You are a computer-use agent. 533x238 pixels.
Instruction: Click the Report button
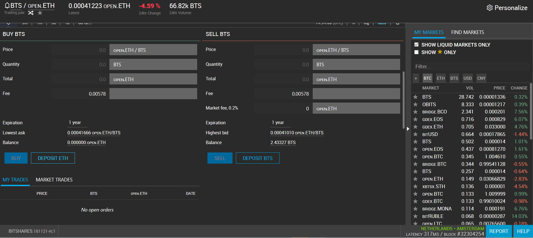click(499, 231)
